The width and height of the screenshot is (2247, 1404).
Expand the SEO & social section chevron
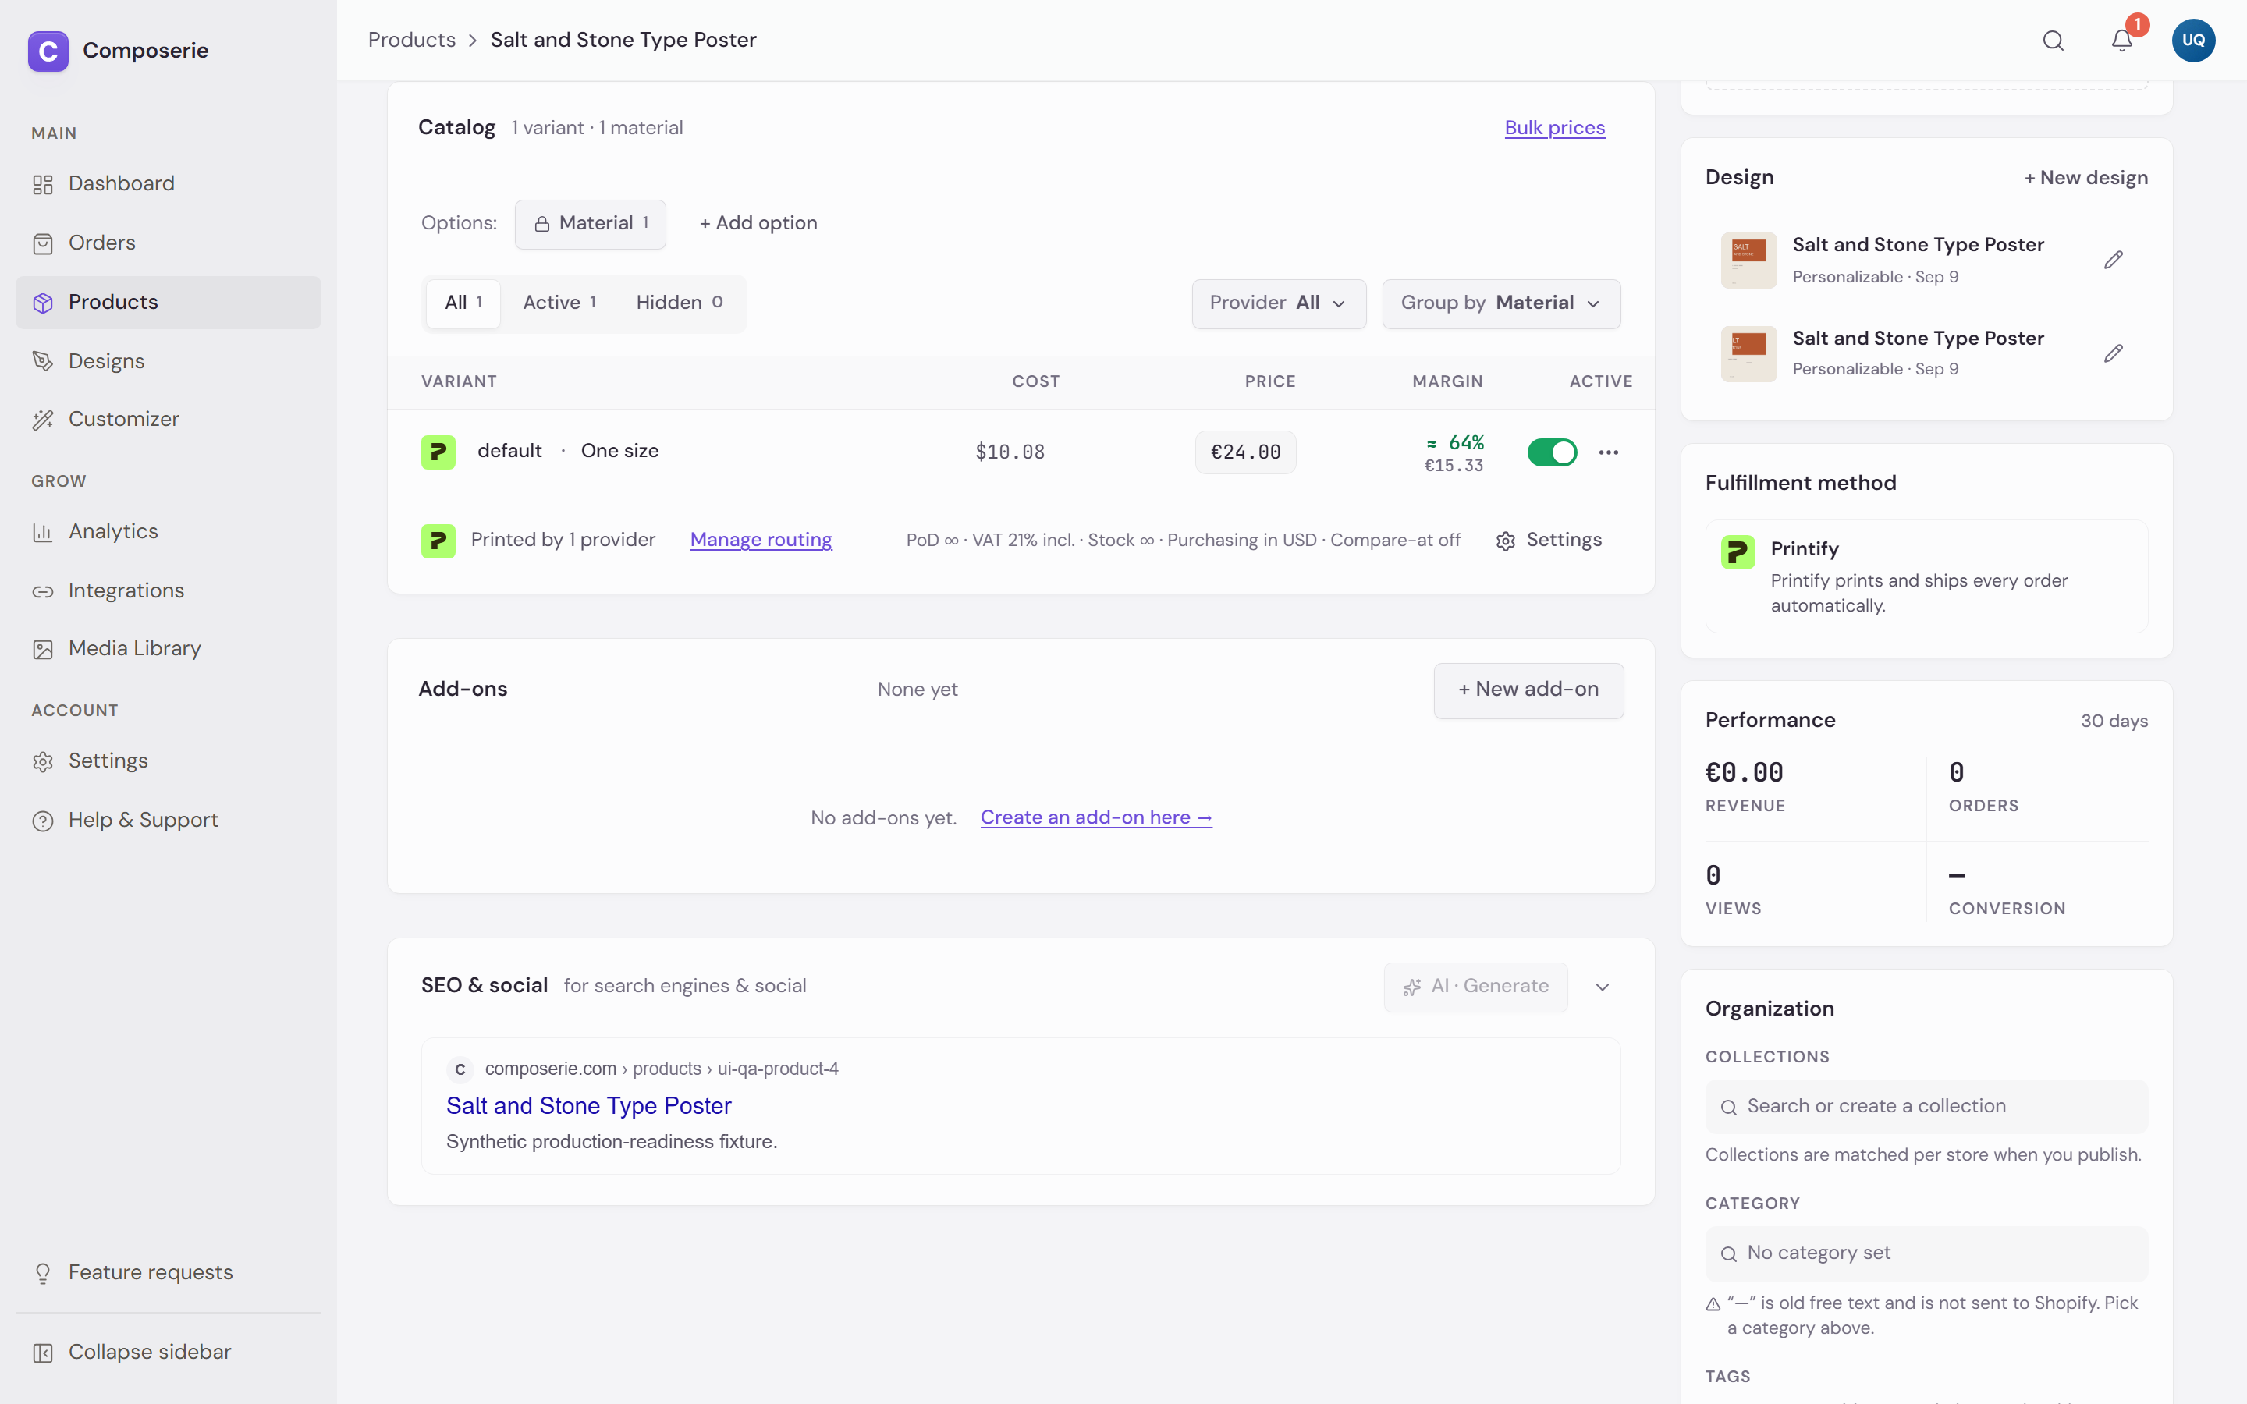click(x=1602, y=987)
